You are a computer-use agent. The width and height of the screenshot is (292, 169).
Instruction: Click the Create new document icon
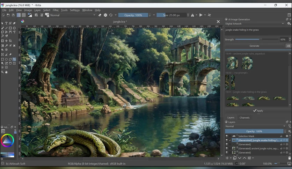3,15
